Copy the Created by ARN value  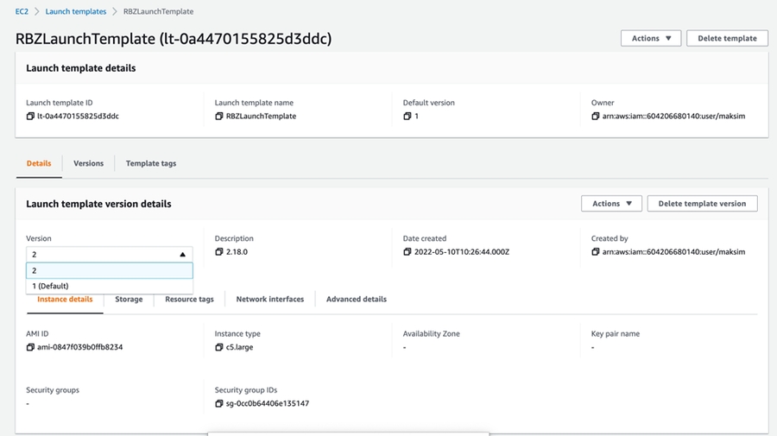[x=596, y=252]
